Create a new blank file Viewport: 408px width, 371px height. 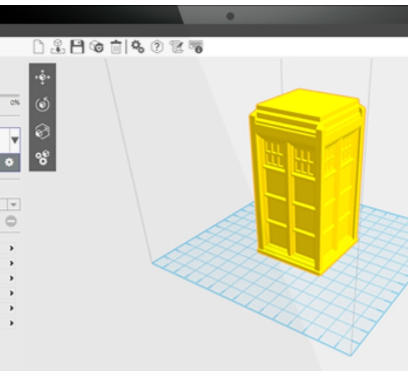tap(39, 47)
